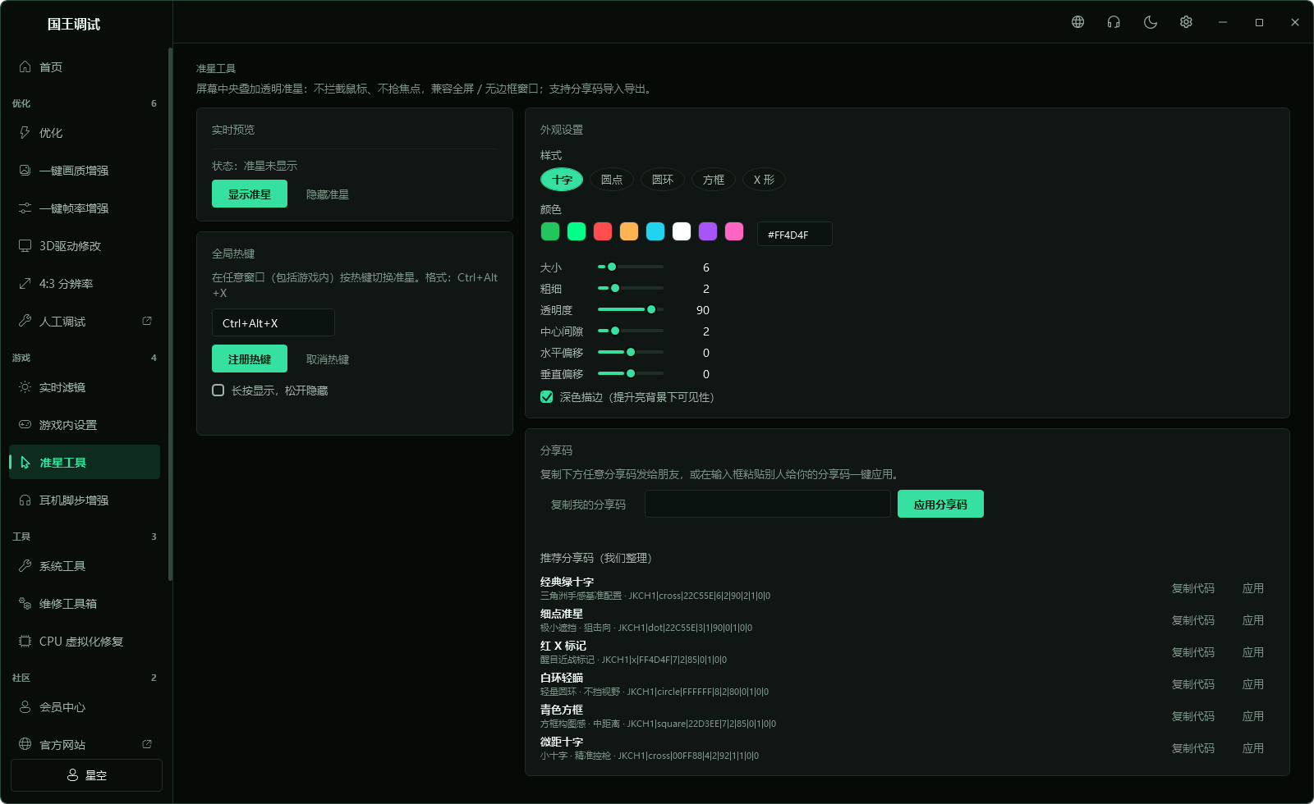Select 方框 crosshair style
Viewport: 1314px width, 804px height.
pyautogui.click(x=714, y=180)
